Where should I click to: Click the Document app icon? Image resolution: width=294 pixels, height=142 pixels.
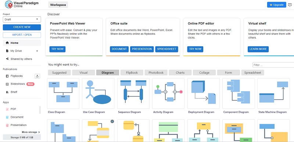(7, 117)
